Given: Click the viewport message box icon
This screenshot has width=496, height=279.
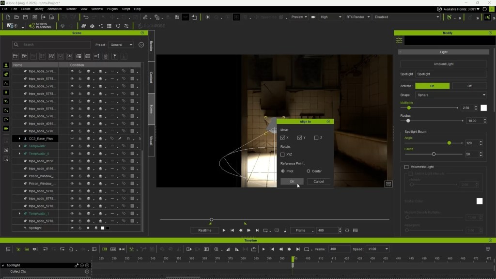Looking at the screenshot, I should click(x=388, y=184).
